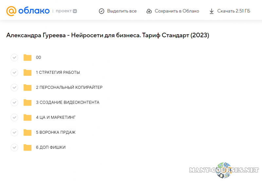The height and width of the screenshot is (181, 262).
Task: Tick the checkbox beside folder 00
Action: pos(14,58)
